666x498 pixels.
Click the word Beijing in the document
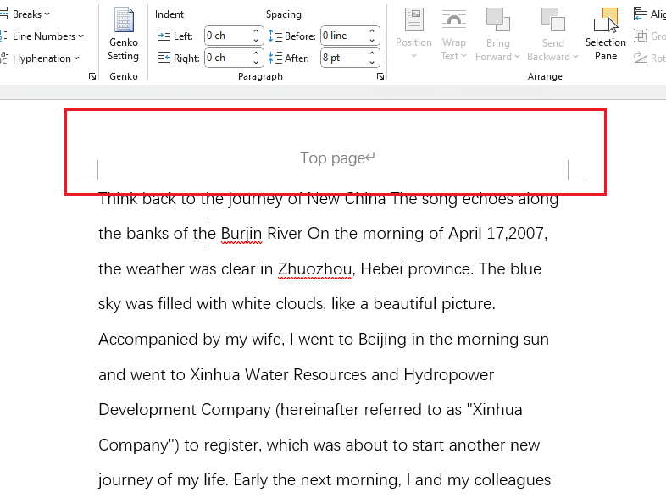coord(382,340)
